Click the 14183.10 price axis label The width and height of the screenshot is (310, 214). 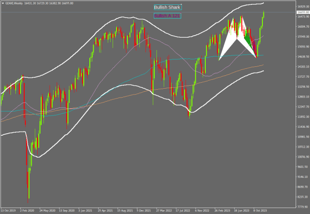303,67
